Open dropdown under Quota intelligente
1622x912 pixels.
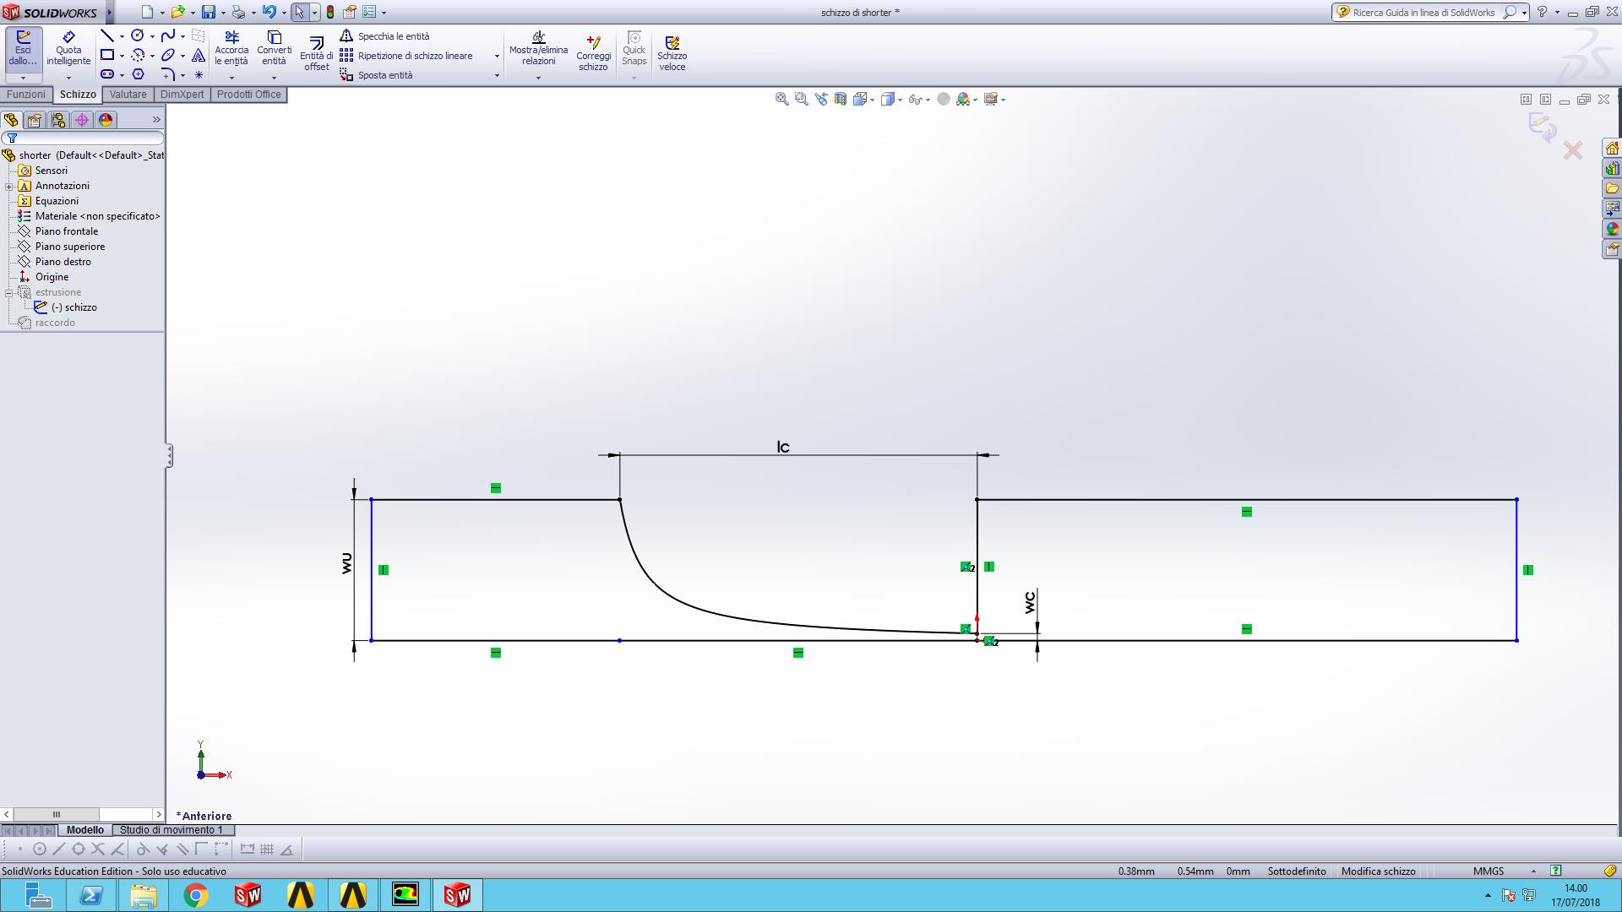68,78
